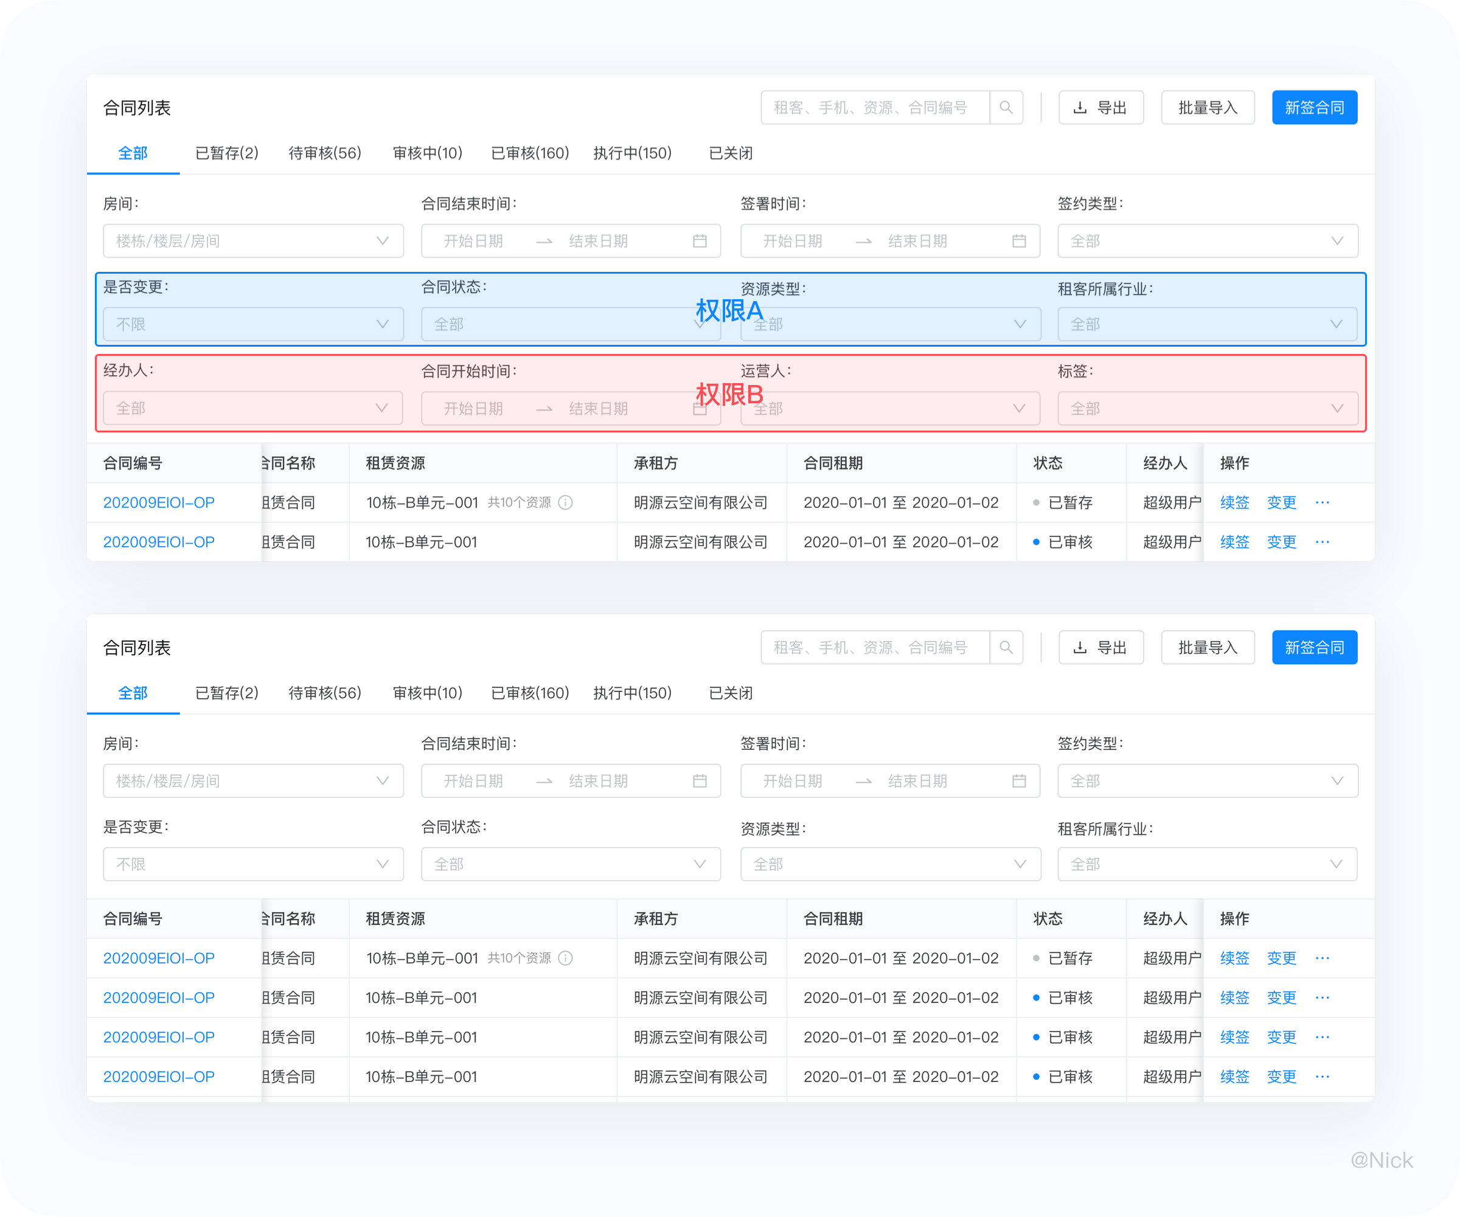Click the info icon beside 共10个资源 in top table
The width and height of the screenshot is (1460, 1217).
[566, 502]
